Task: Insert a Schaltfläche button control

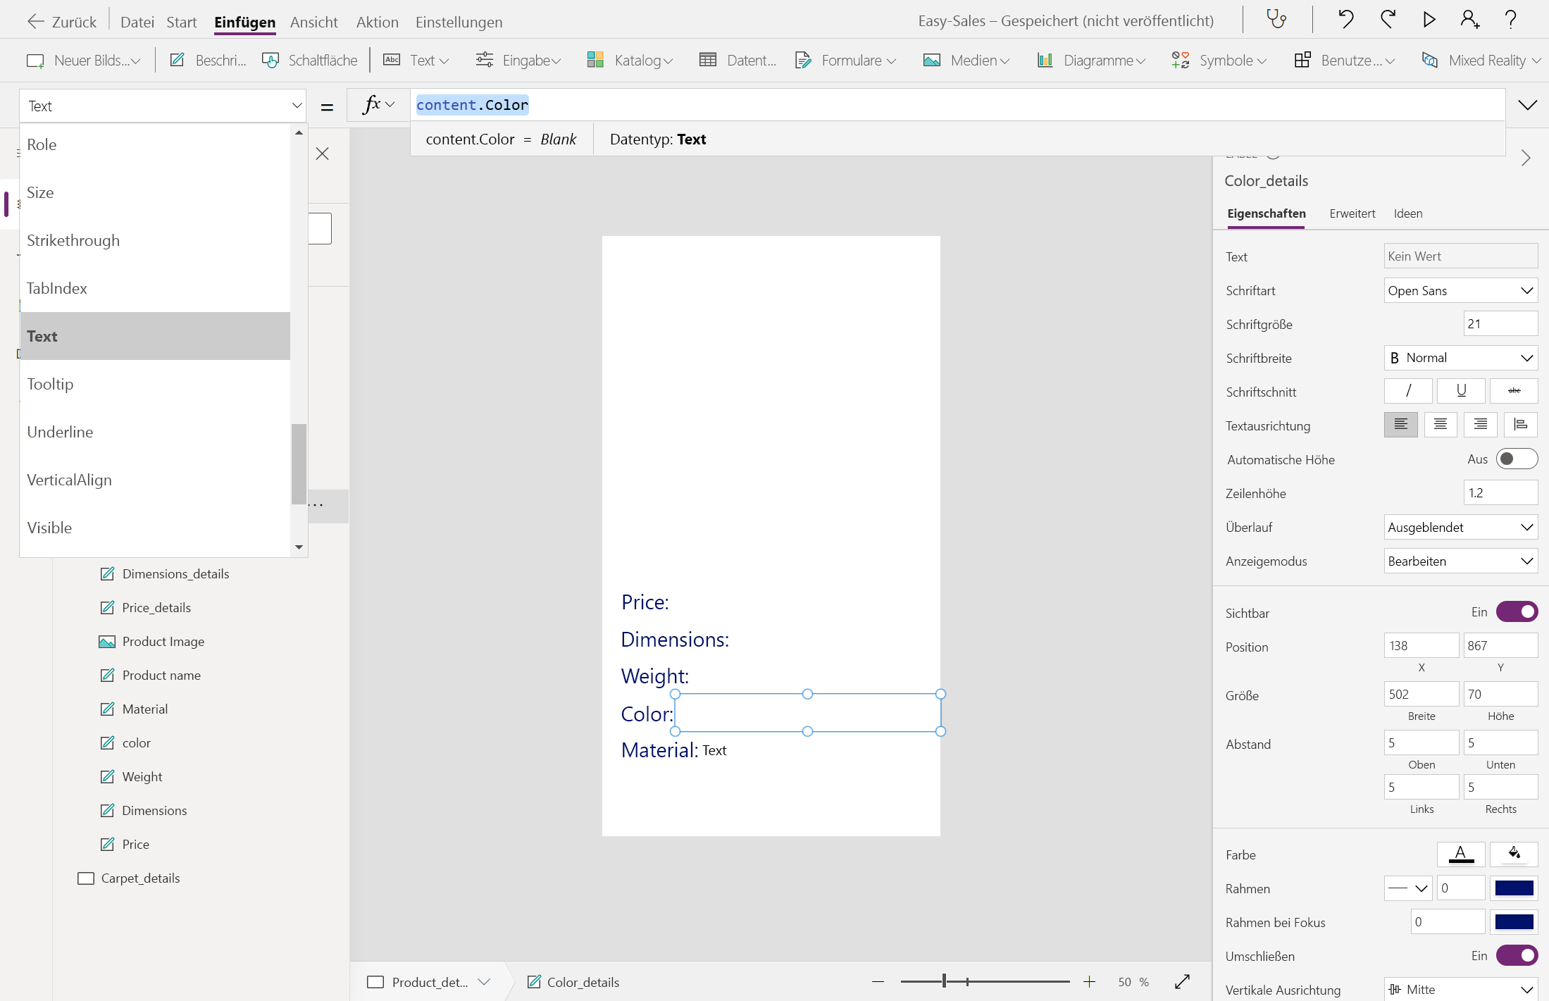Action: [309, 61]
